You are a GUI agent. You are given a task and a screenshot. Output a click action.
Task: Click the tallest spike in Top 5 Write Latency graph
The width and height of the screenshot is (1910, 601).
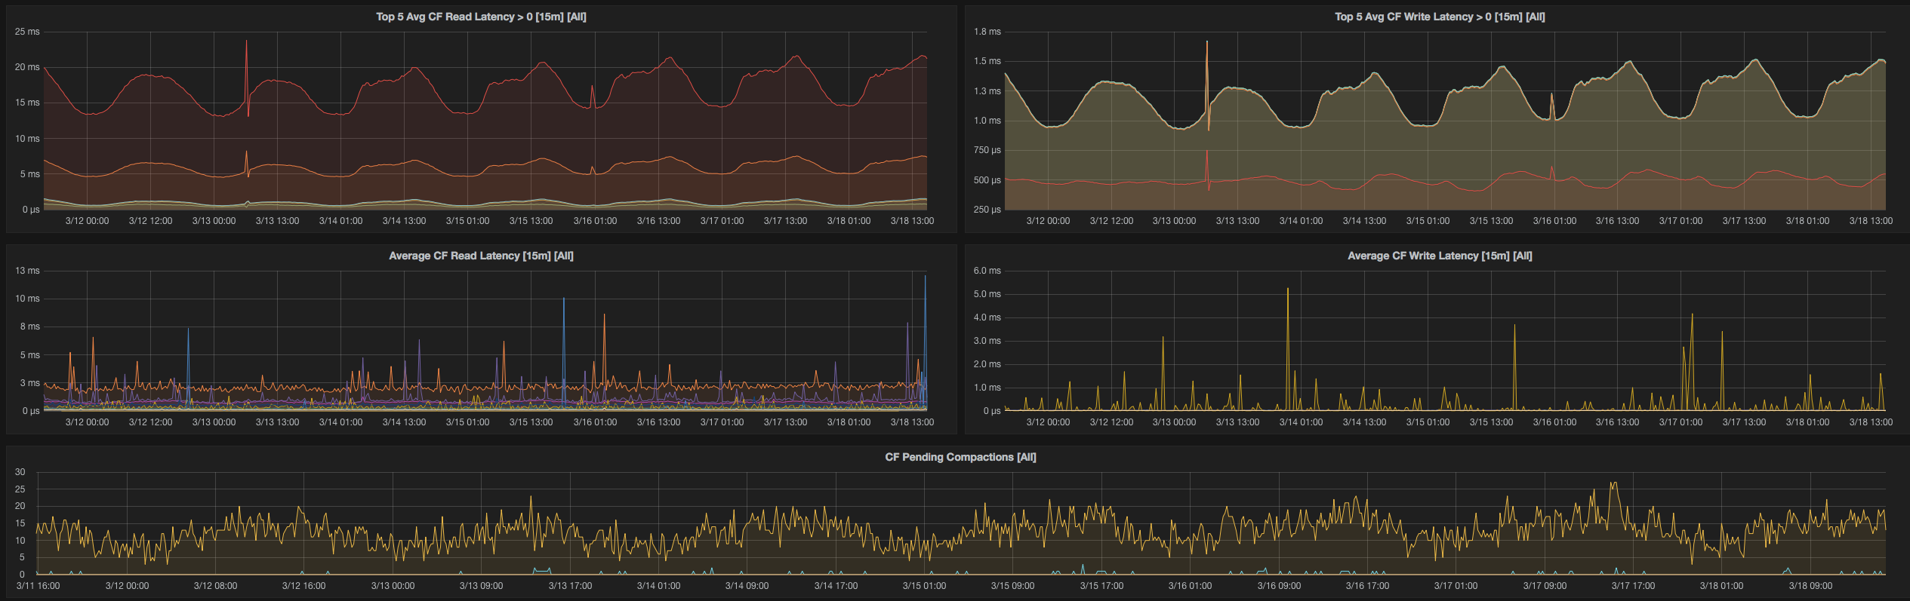[1206, 43]
